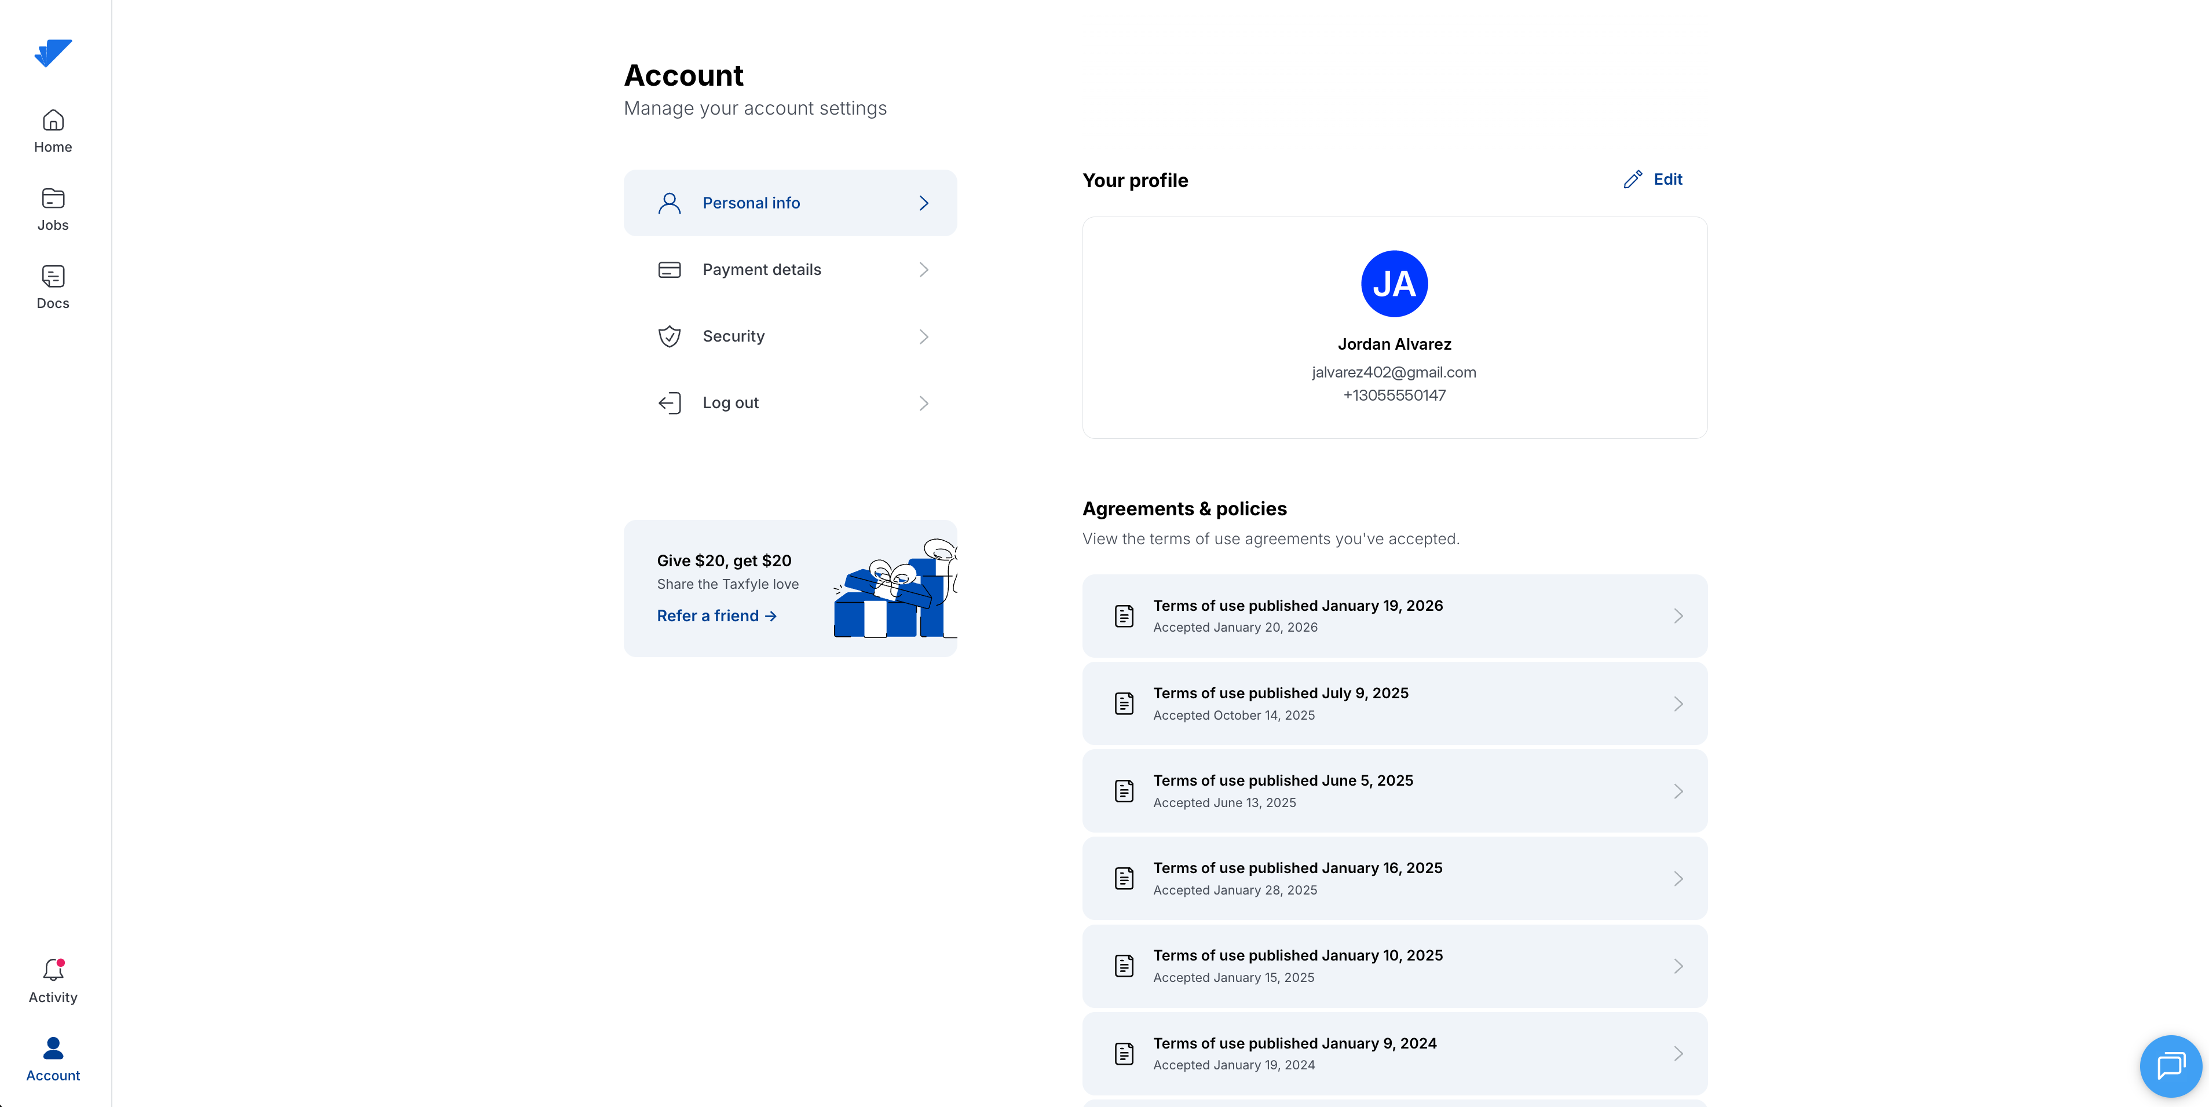Click the Payment details card icon
Image resolution: width=2209 pixels, height=1107 pixels.
669,270
